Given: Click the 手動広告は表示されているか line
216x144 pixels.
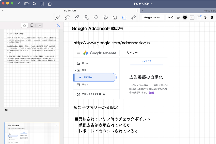Looking at the screenshot, I should pyautogui.click(x=103, y=125).
